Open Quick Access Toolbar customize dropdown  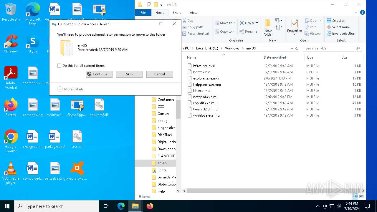pyautogui.click(x=161, y=5)
